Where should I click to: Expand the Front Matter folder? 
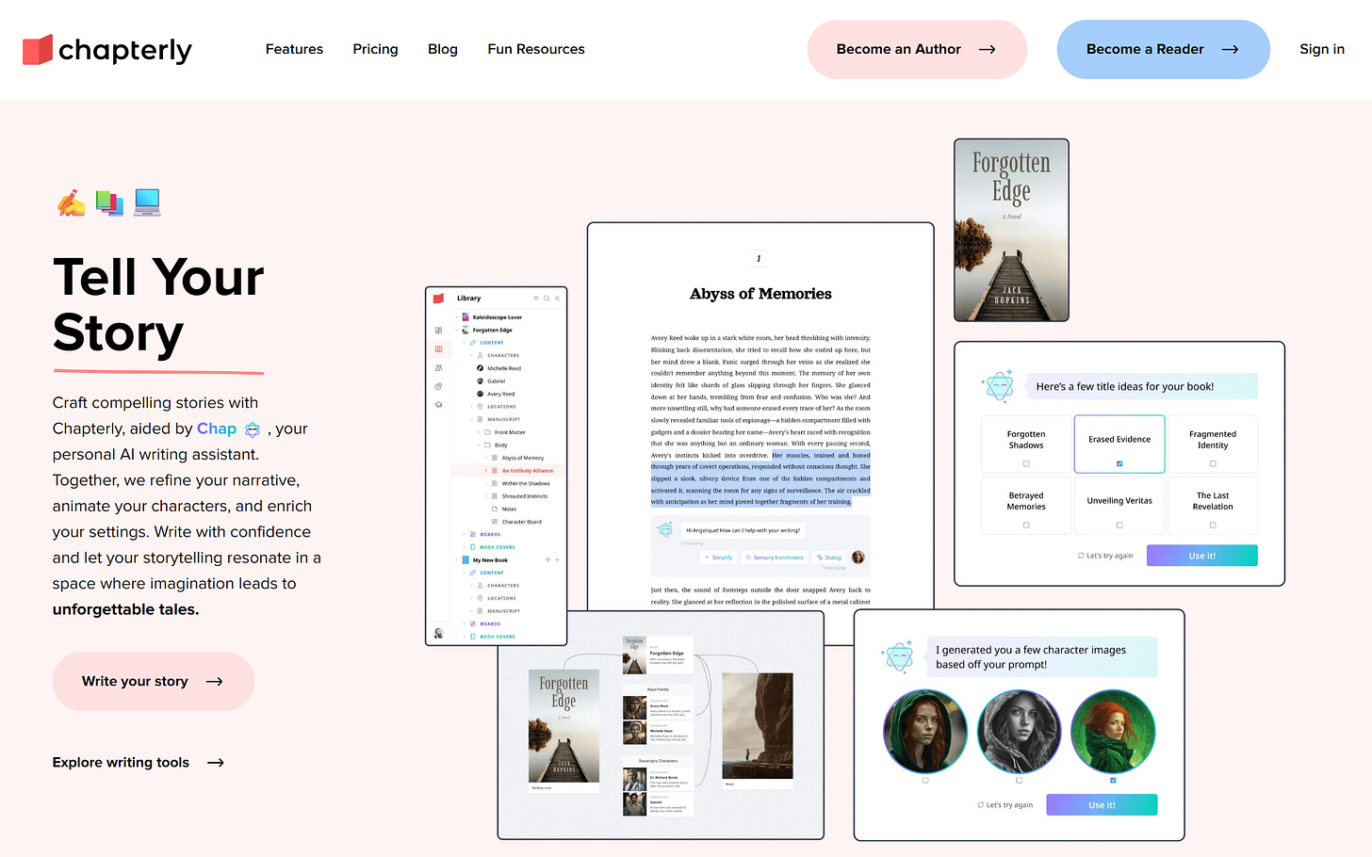click(479, 432)
